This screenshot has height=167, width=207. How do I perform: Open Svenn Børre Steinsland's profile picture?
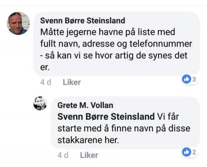[x=18, y=23]
